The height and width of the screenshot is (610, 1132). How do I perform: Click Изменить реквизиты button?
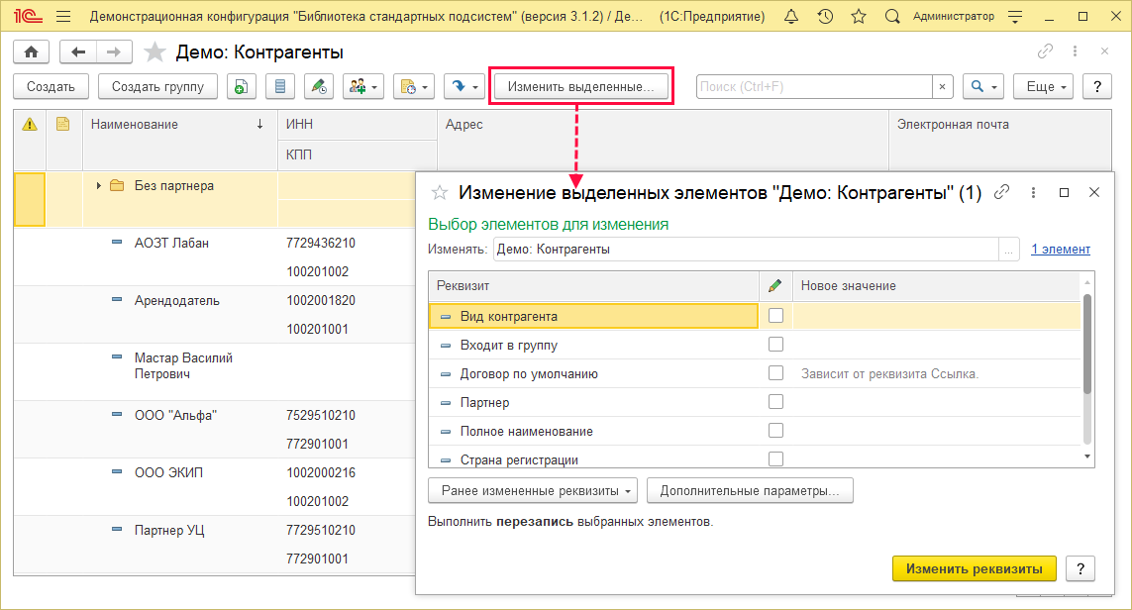[974, 568]
